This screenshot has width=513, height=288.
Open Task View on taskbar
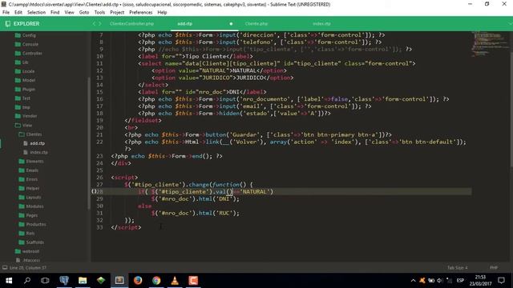tap(45, 281)
